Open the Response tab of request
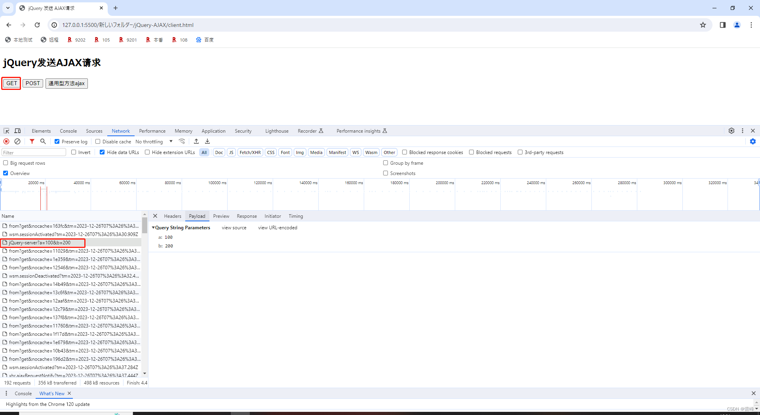760x415 pixels. pos(247,216)
